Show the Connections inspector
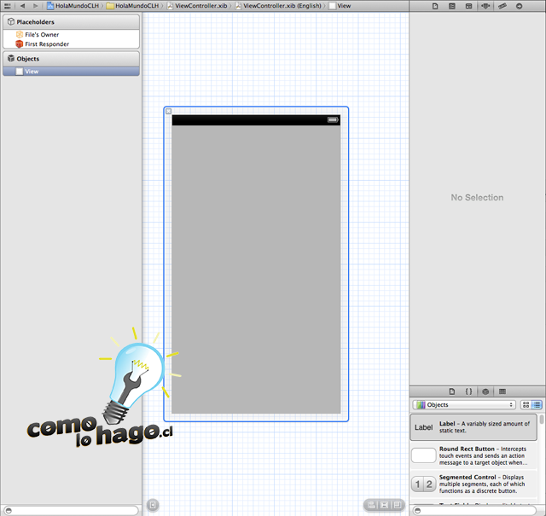The image size is (546, 516). click(519, 6)
